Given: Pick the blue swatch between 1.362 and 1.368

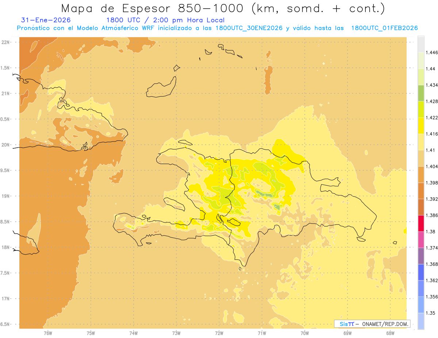Looking at the screenshot, I should coord(421,272).
